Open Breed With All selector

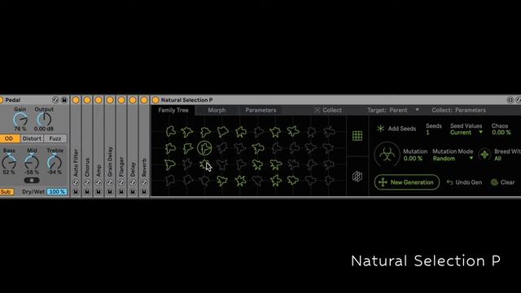pyautogui.click(x=497, y=159)
